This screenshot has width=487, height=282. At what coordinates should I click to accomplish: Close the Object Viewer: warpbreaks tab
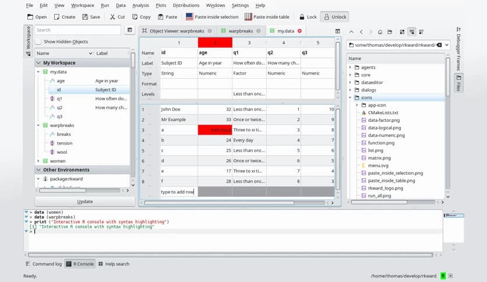tap(210, 31)
